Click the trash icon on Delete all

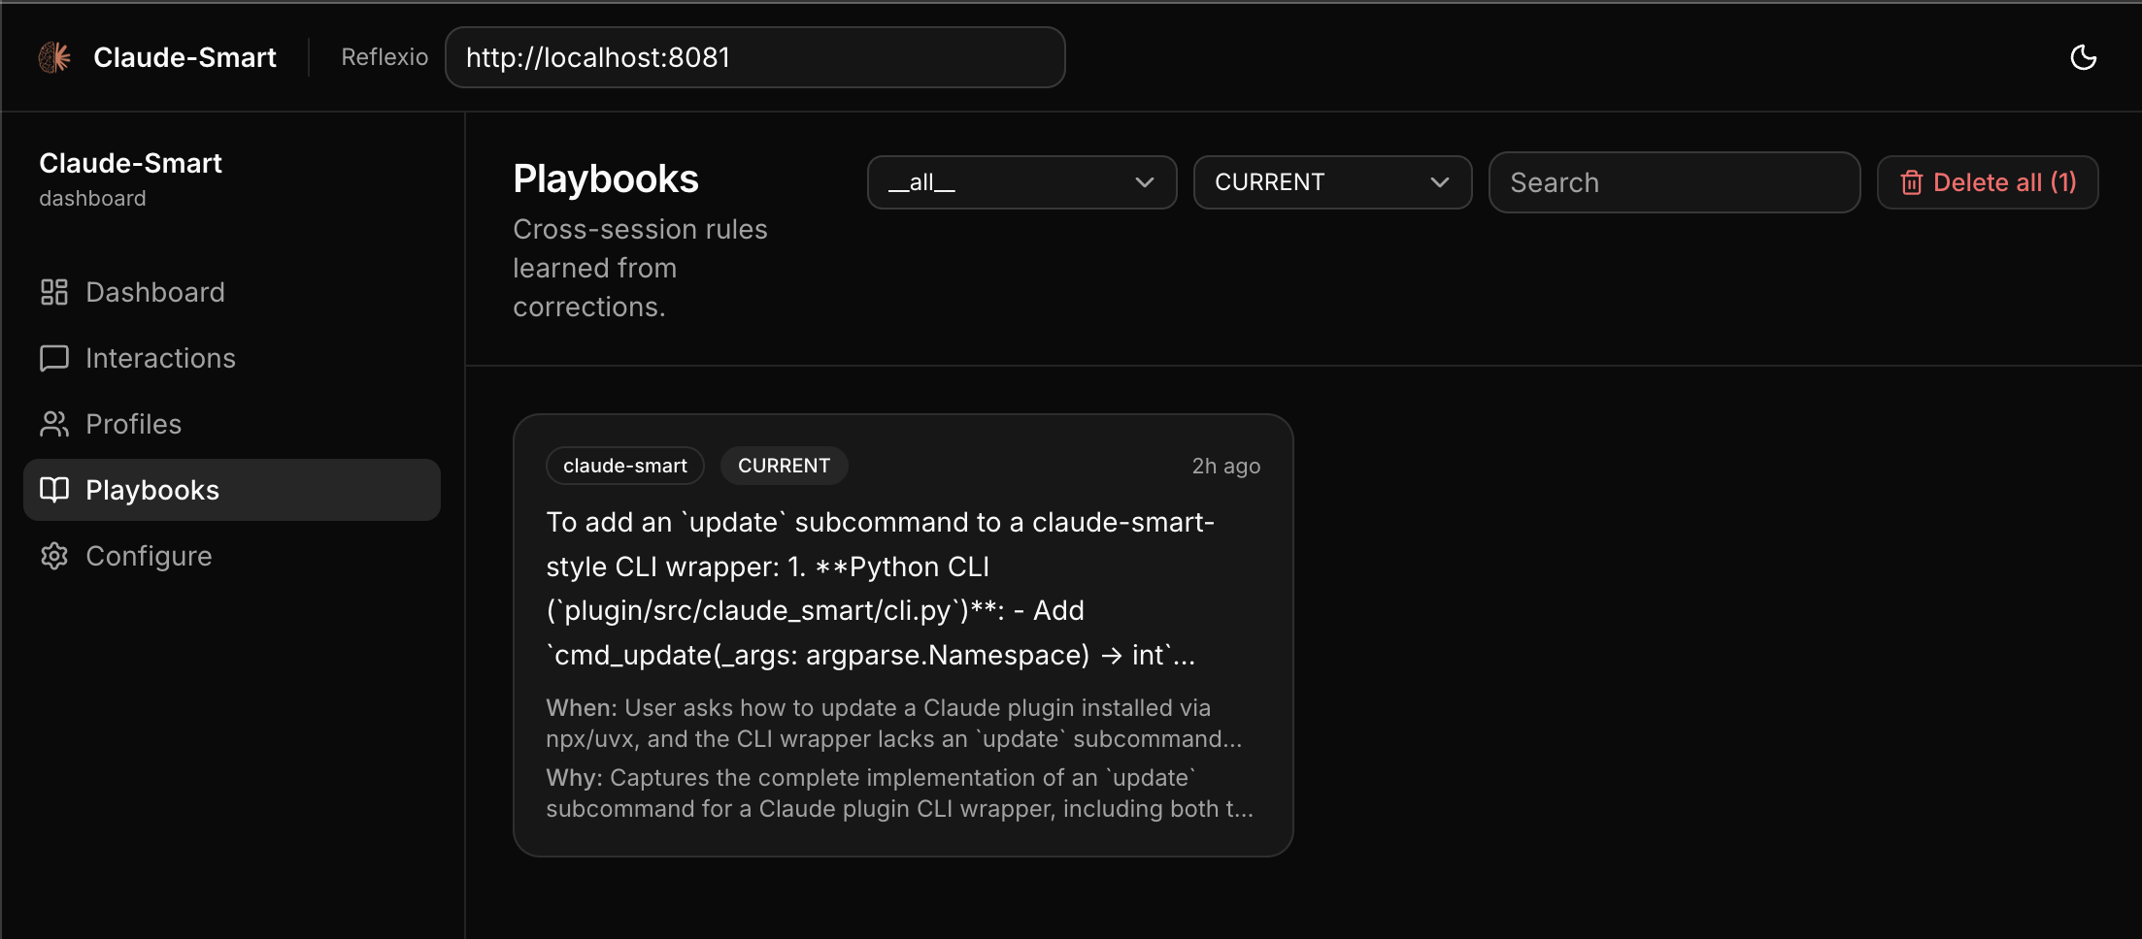1912,181
